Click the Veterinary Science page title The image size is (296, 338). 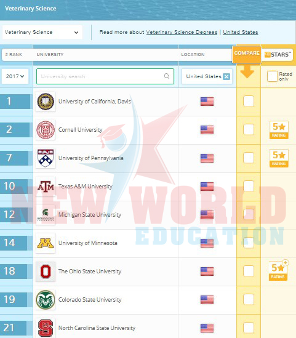[x=31, y=9]
